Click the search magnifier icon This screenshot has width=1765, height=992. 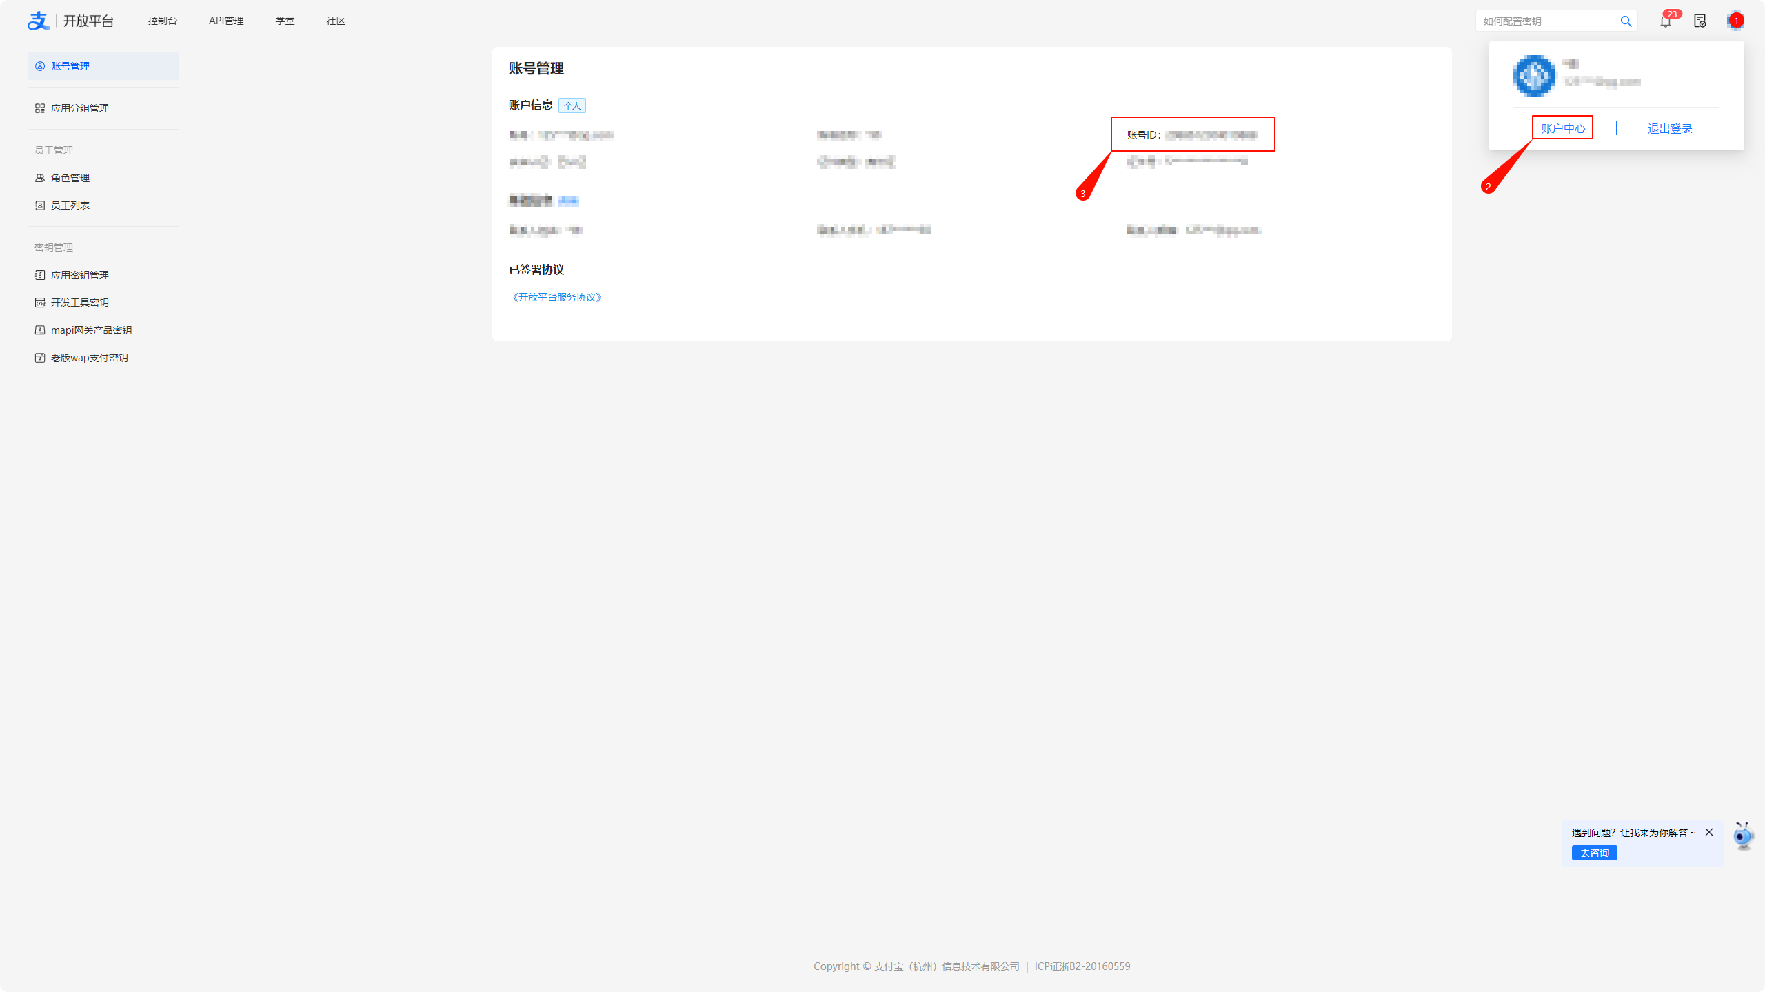click(x=1626, y=21)
